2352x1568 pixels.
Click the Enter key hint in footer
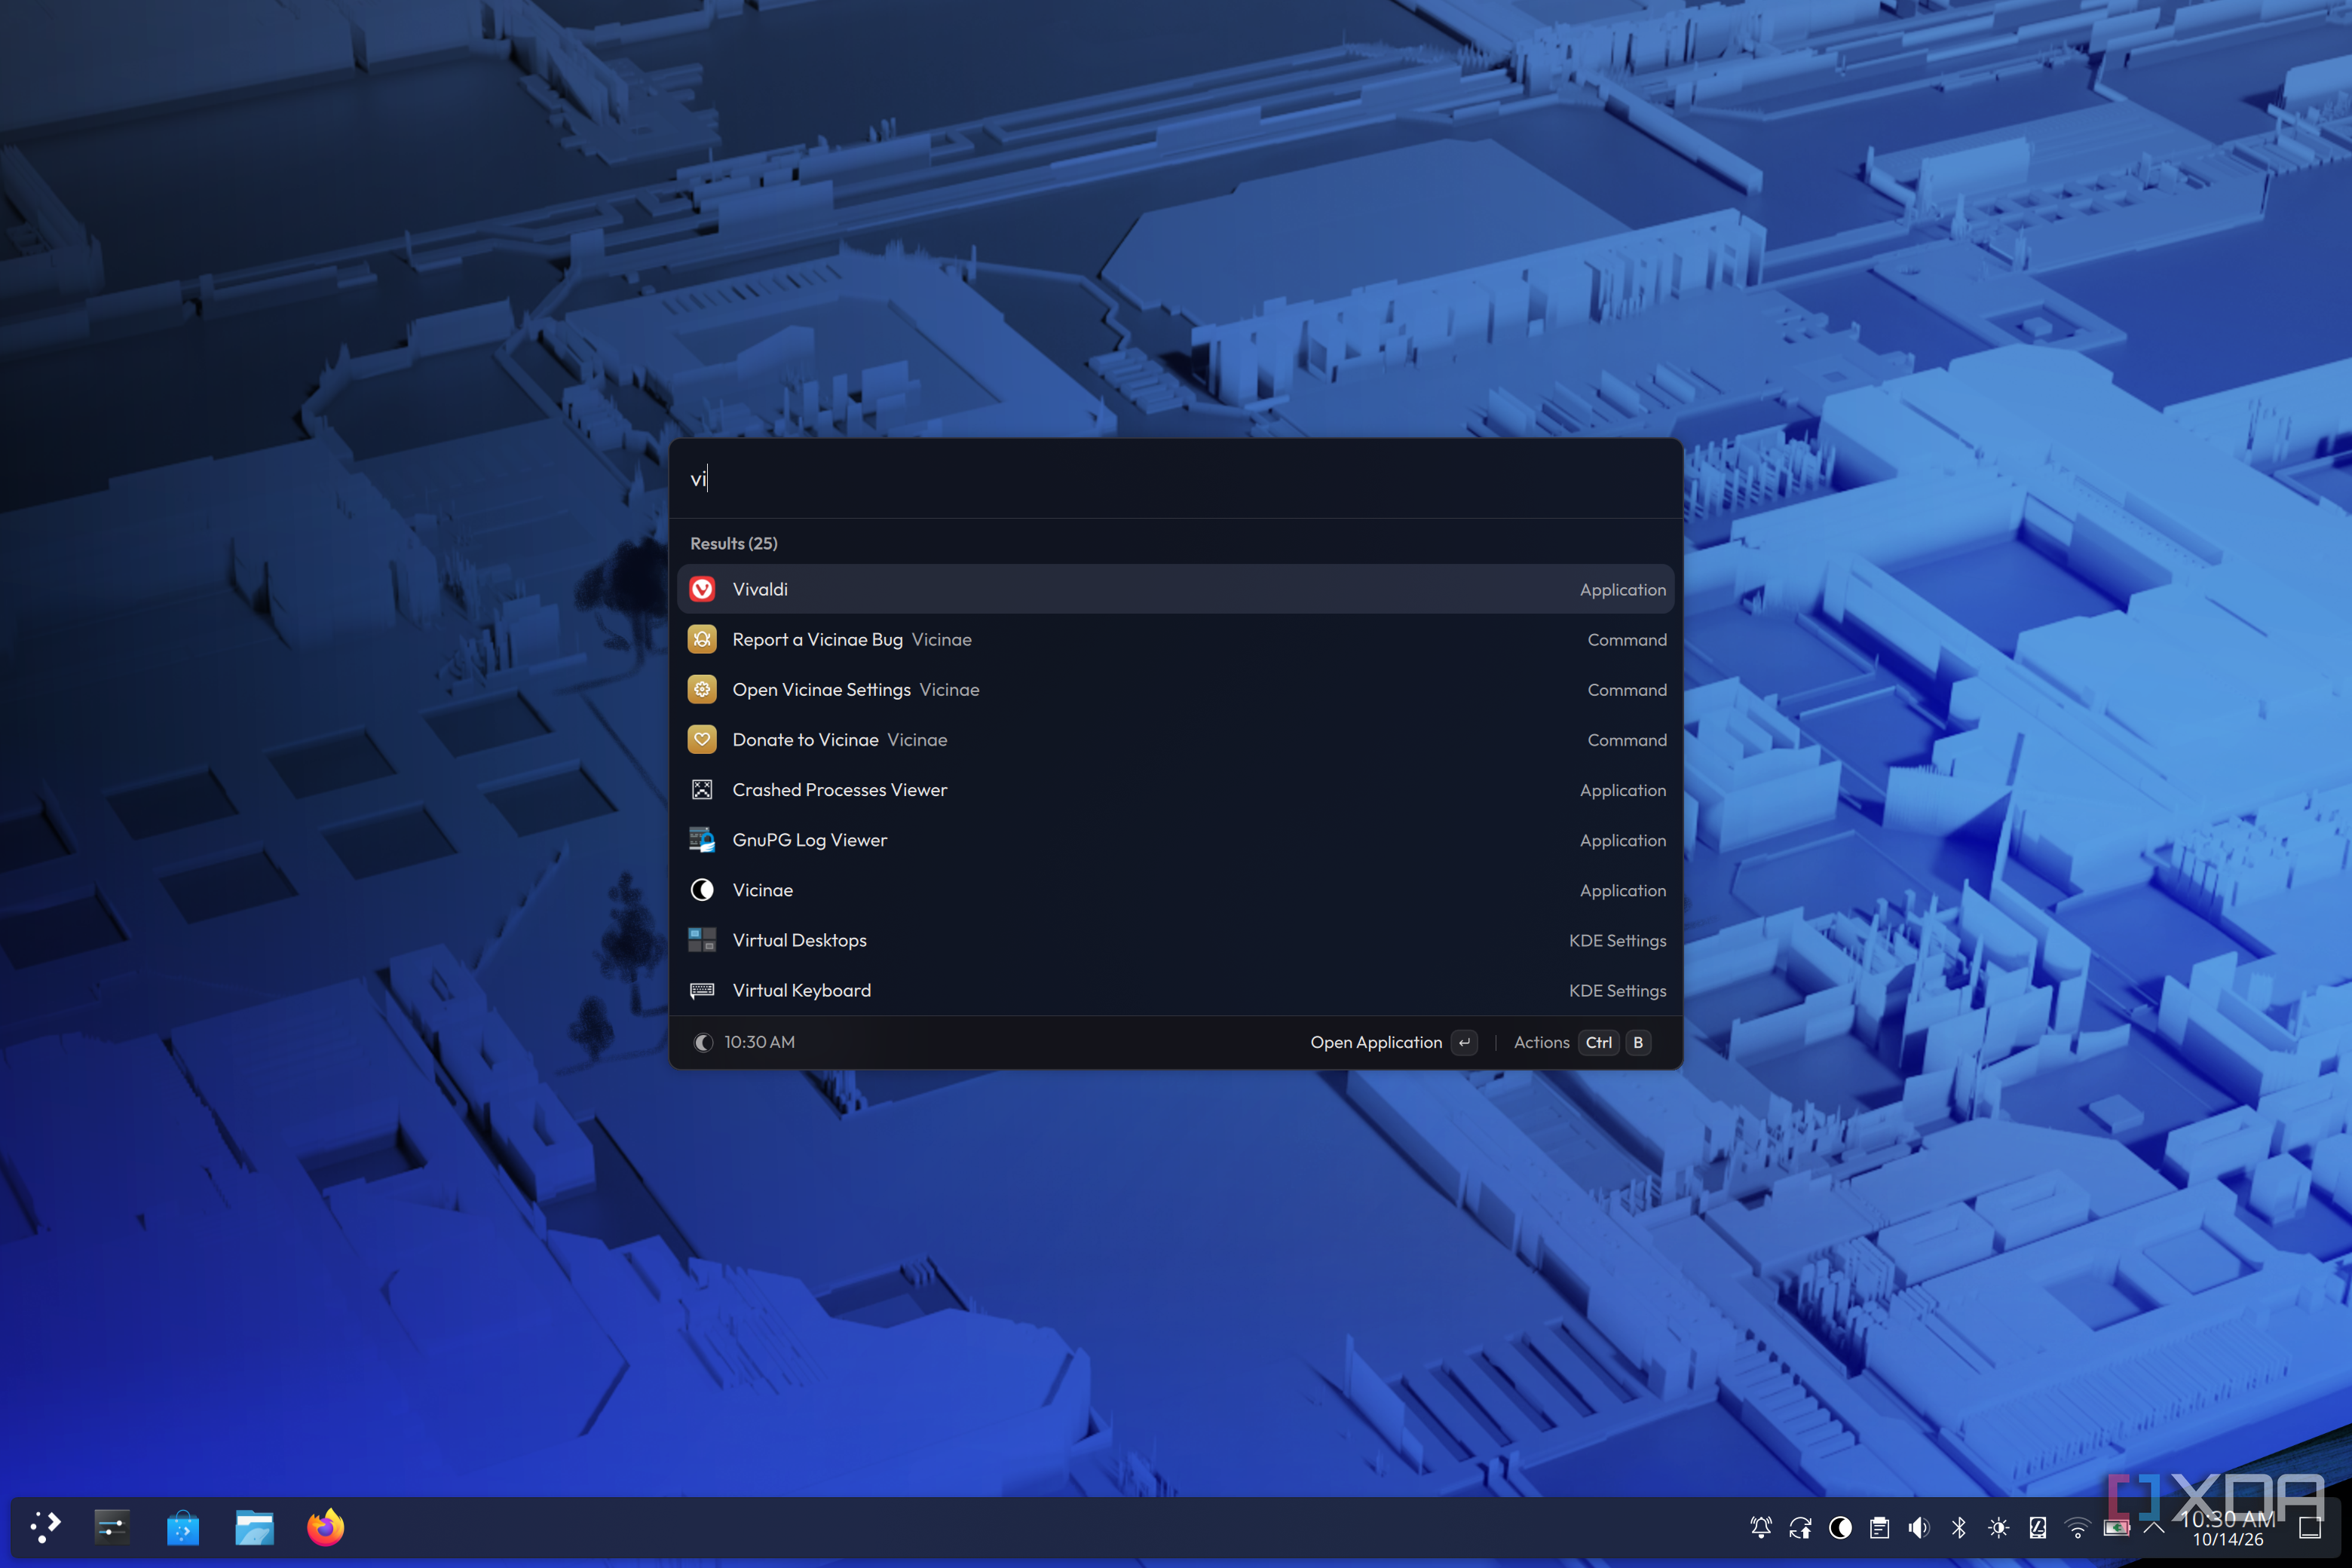point(1464,1042)
